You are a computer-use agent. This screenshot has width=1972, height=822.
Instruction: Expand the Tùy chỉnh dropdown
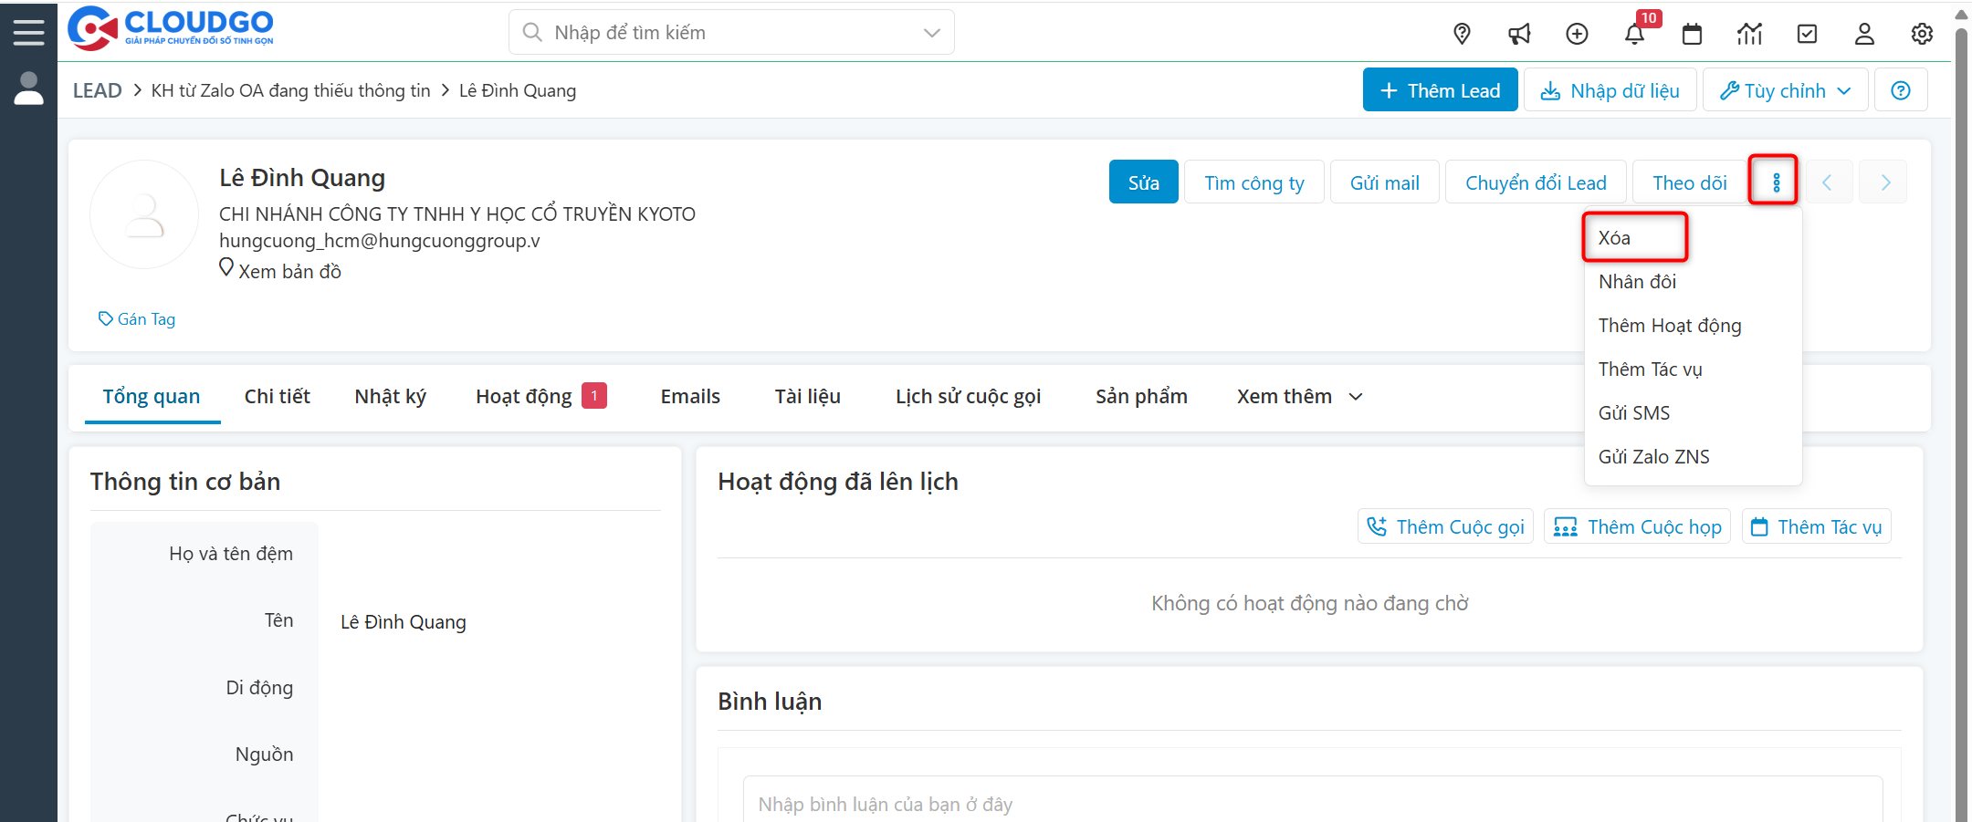pyautogui.click(x=1785, y=90)
